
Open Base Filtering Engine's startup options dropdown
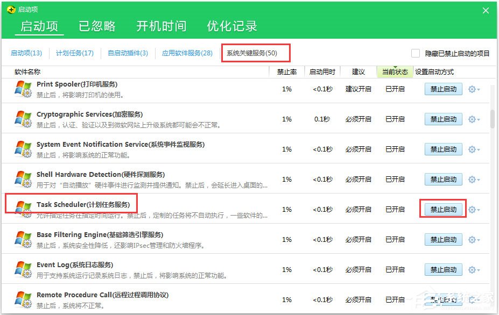[478, 240]
